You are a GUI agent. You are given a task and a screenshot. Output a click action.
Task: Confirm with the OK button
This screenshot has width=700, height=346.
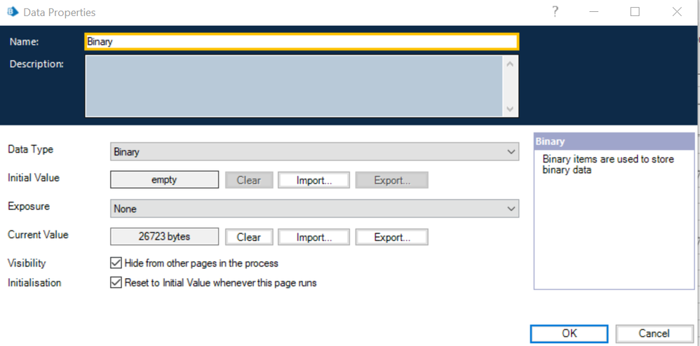570,333
